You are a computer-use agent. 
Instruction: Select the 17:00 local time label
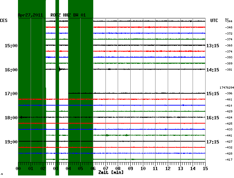pos(11,94)
